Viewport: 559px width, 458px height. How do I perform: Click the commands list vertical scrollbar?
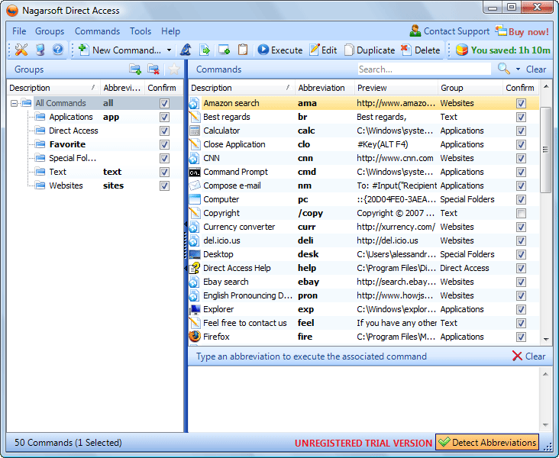545,149
